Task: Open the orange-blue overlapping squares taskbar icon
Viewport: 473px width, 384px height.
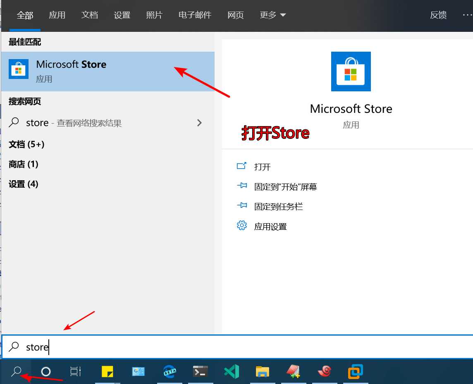Action: [355, 372]
